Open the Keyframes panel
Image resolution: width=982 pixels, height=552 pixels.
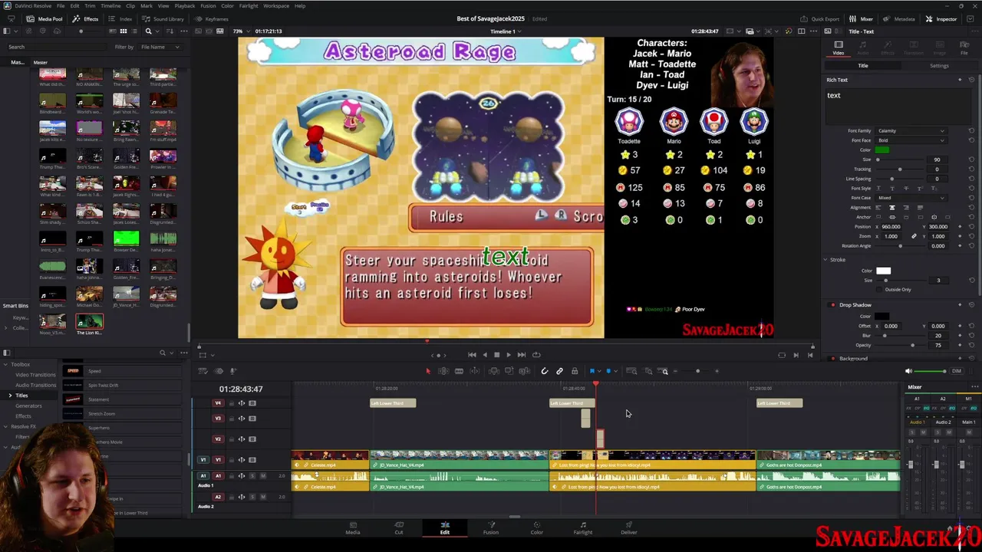coord(212,18)
